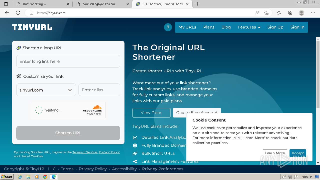Go to Sign In page
Viewport: 320px width, 180px height.
(297, 27)
